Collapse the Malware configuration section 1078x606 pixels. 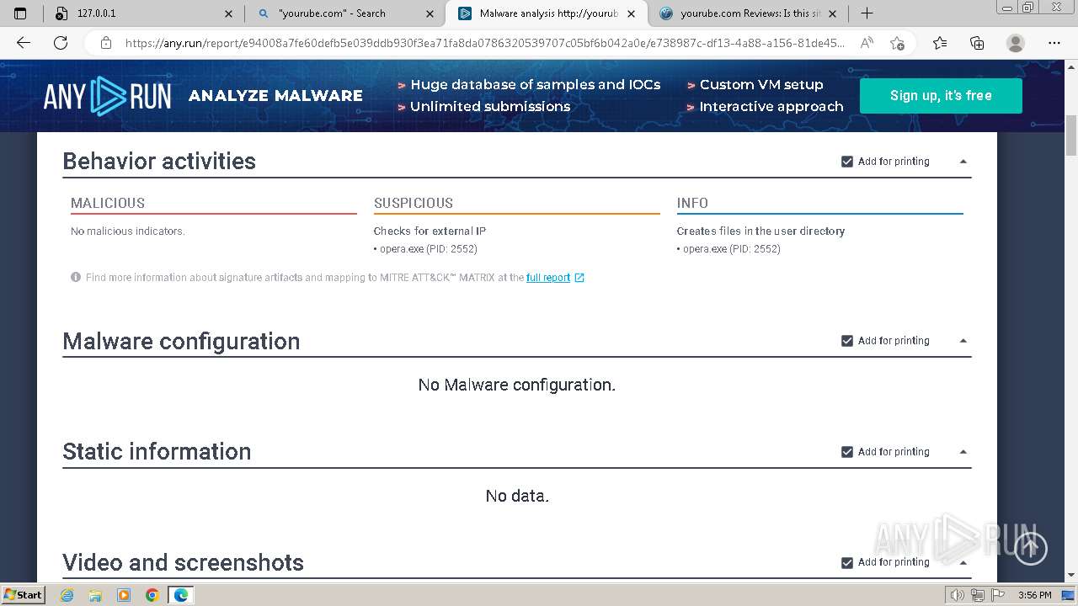963,341
